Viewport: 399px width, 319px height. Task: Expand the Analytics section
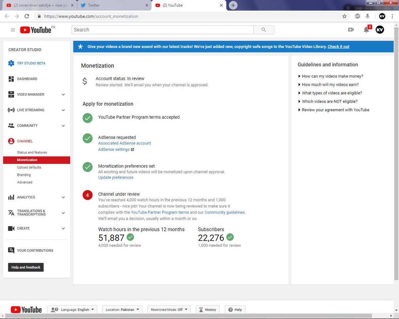pyautogui.click(x=63, y=197)
